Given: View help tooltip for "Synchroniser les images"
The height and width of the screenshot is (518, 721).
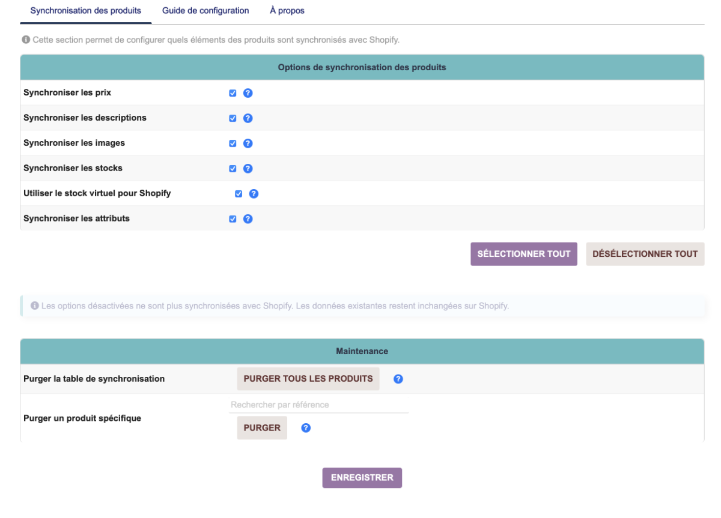Looking at the screenshot, I should (x=248, y=143).
